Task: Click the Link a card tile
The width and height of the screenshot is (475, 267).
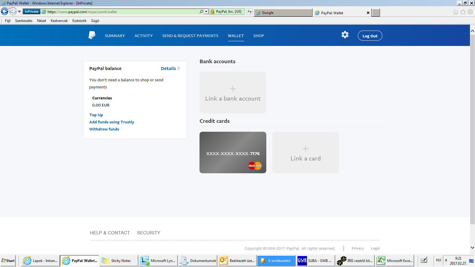Action: click(305, 152)
